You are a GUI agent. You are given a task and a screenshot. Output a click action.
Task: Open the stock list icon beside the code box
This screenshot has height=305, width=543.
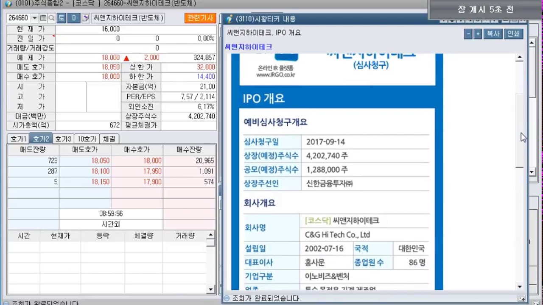43,18
